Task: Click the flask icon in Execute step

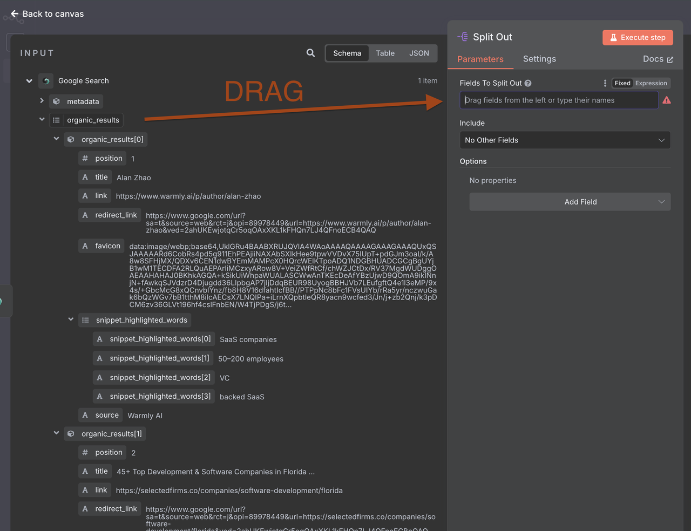Action: point(613,37)
